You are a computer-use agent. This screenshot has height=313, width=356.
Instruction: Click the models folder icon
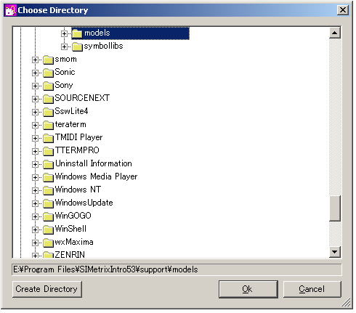point(77,33)
